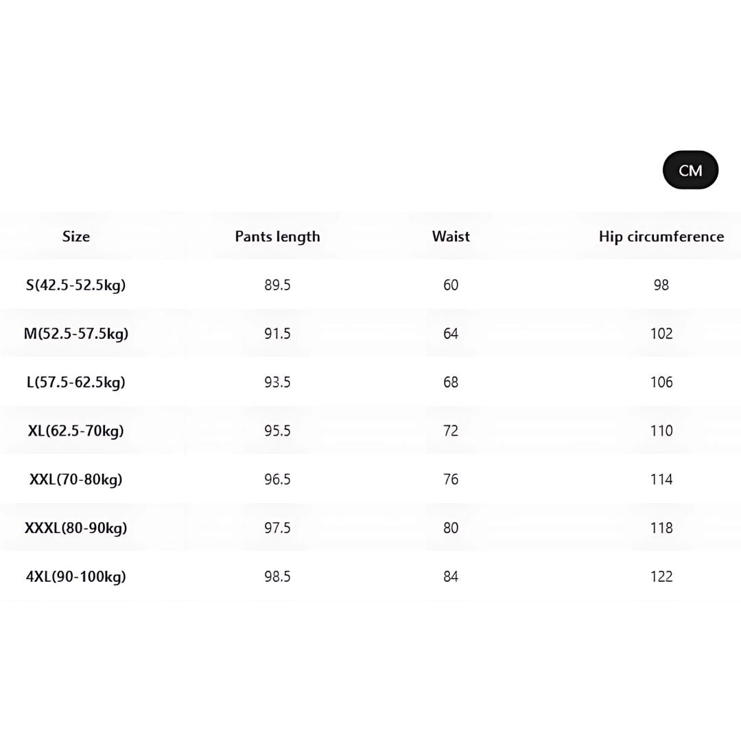Select the Size column header
The image size is (741, 741).
pos(76,236)
